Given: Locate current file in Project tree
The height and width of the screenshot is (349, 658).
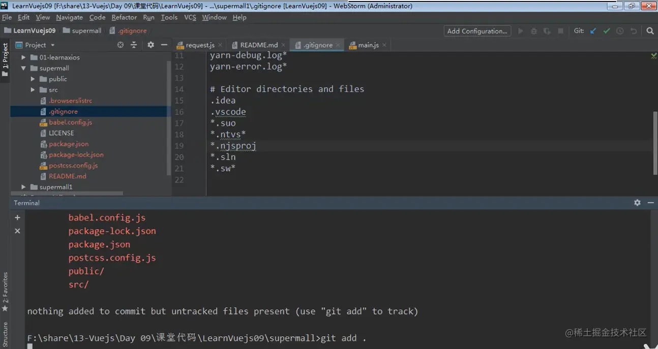Looking at the screenshot, I should [121, 45].
